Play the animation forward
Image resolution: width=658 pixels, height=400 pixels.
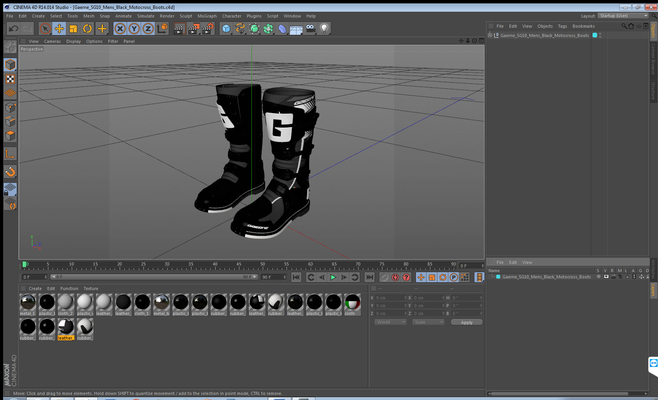click(333, 277)
